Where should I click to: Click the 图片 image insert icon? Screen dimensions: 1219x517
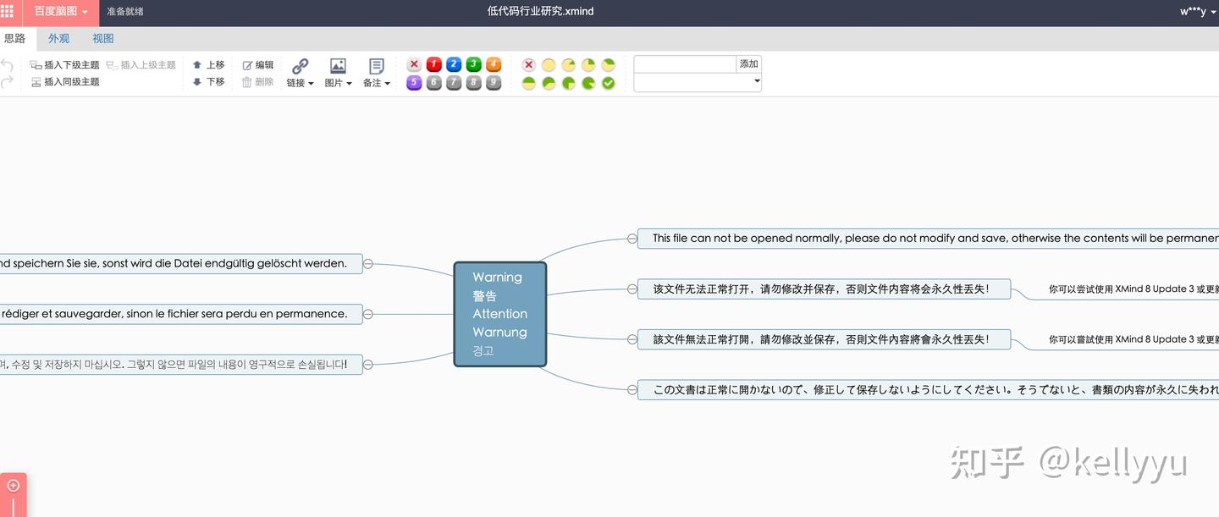coord(337,68)
